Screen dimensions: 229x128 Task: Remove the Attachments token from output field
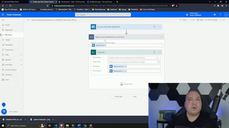click(x=105, y=46)
